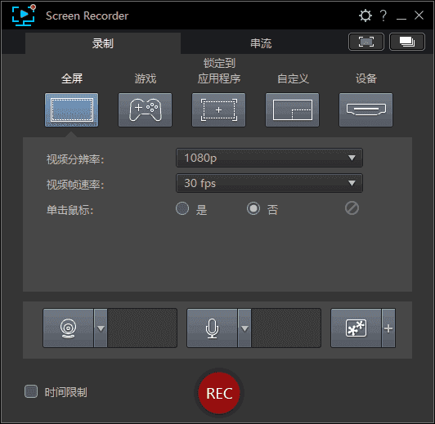Screen dimensions: 435x424
Task: Click the 游戏 label text
Action: [x=146, y=78]
